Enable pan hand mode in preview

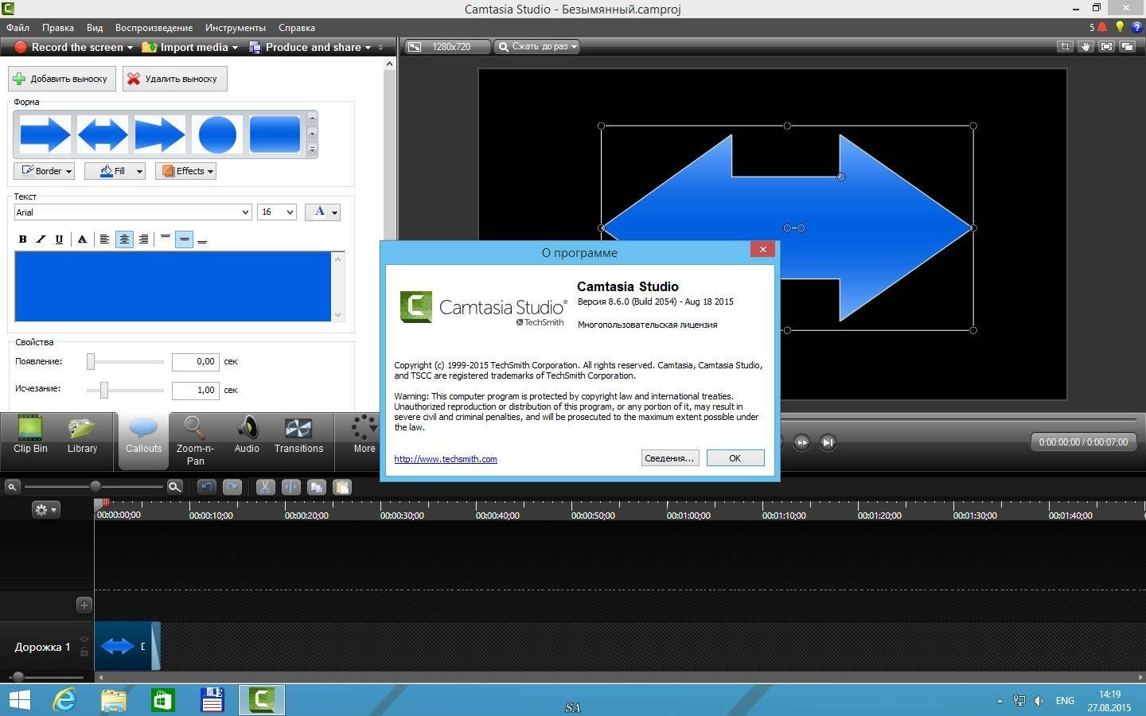1086,47
